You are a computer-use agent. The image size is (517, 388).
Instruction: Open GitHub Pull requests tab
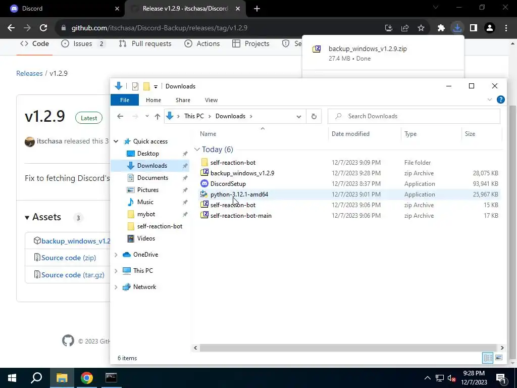click(145, 44)
